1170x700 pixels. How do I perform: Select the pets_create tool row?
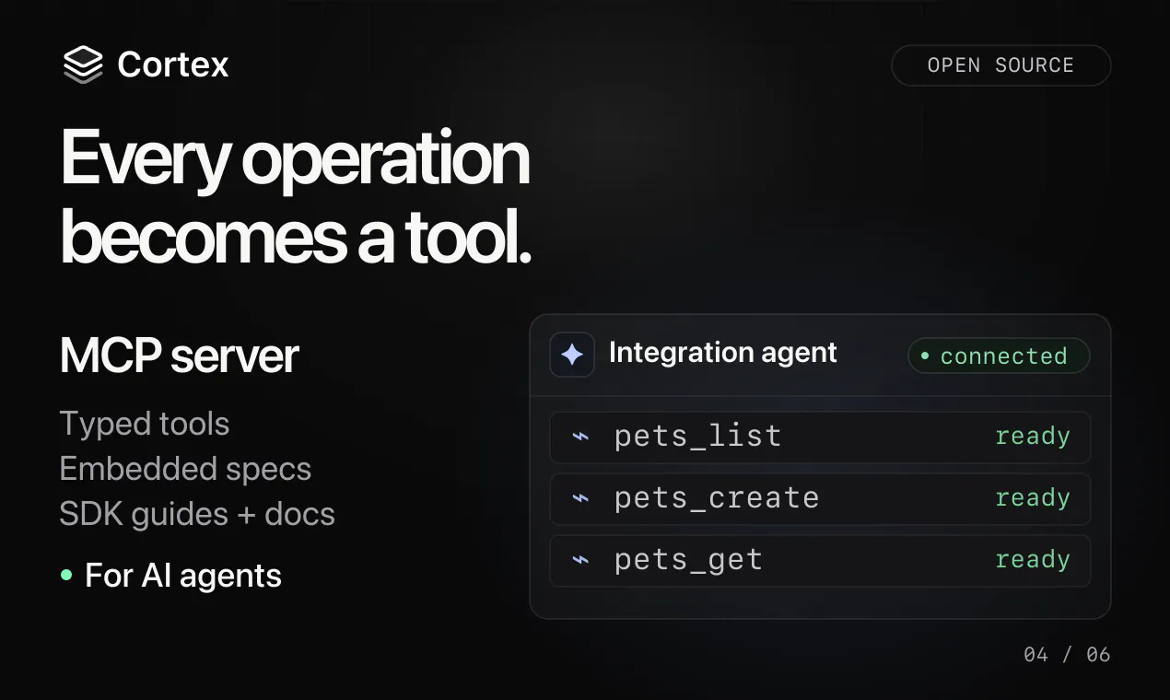click(820, 498)
